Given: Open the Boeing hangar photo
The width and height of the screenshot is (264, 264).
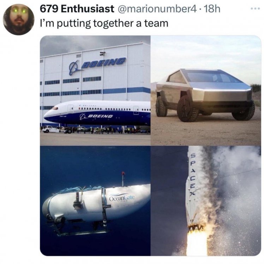Looking at the screenshot, I should (x=95, y=90).
